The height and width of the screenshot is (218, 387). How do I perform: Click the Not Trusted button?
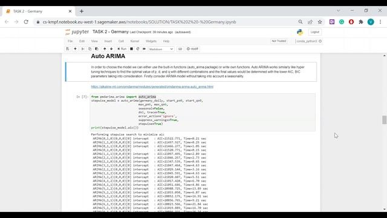(x=279, y=41)
